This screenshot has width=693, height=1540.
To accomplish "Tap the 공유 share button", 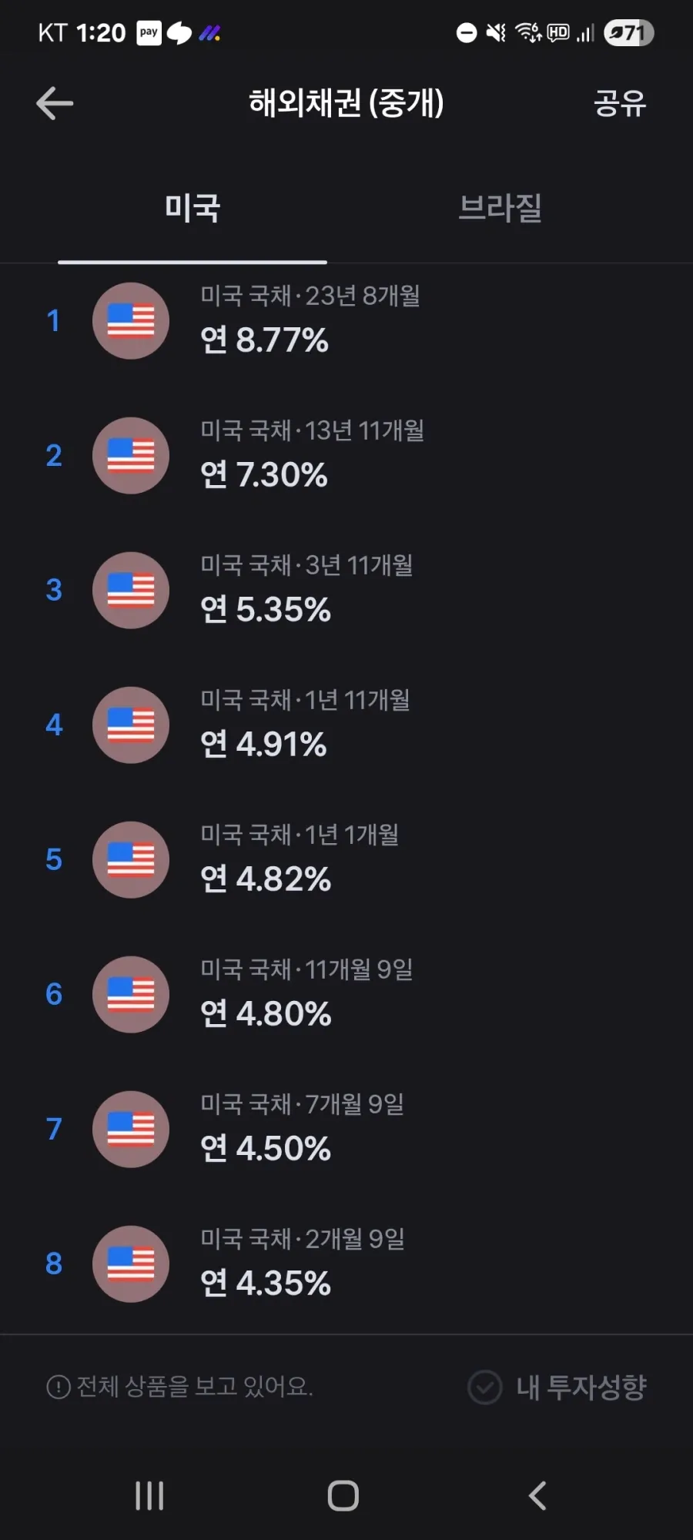I will click(x=620, y=103).
